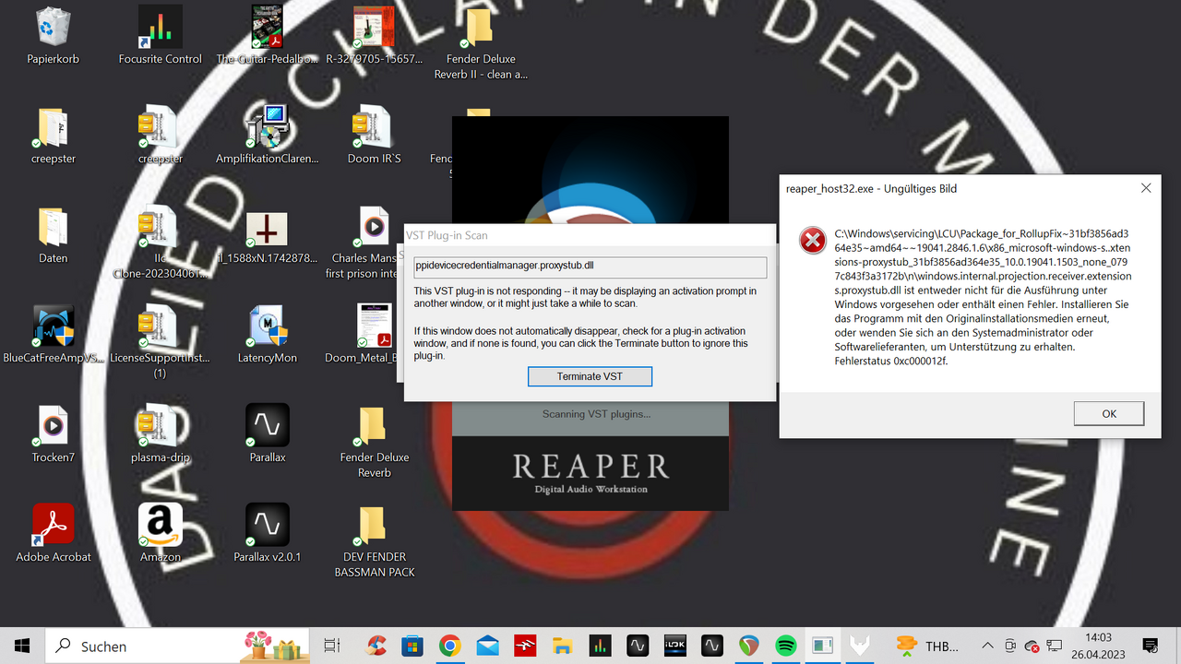Image resolution: width=1181 pixels, height=664 pixels.
Task: Click 'Fehlerstatus 0xc000012f' in the error message
Action: click(x=891, y=362)
